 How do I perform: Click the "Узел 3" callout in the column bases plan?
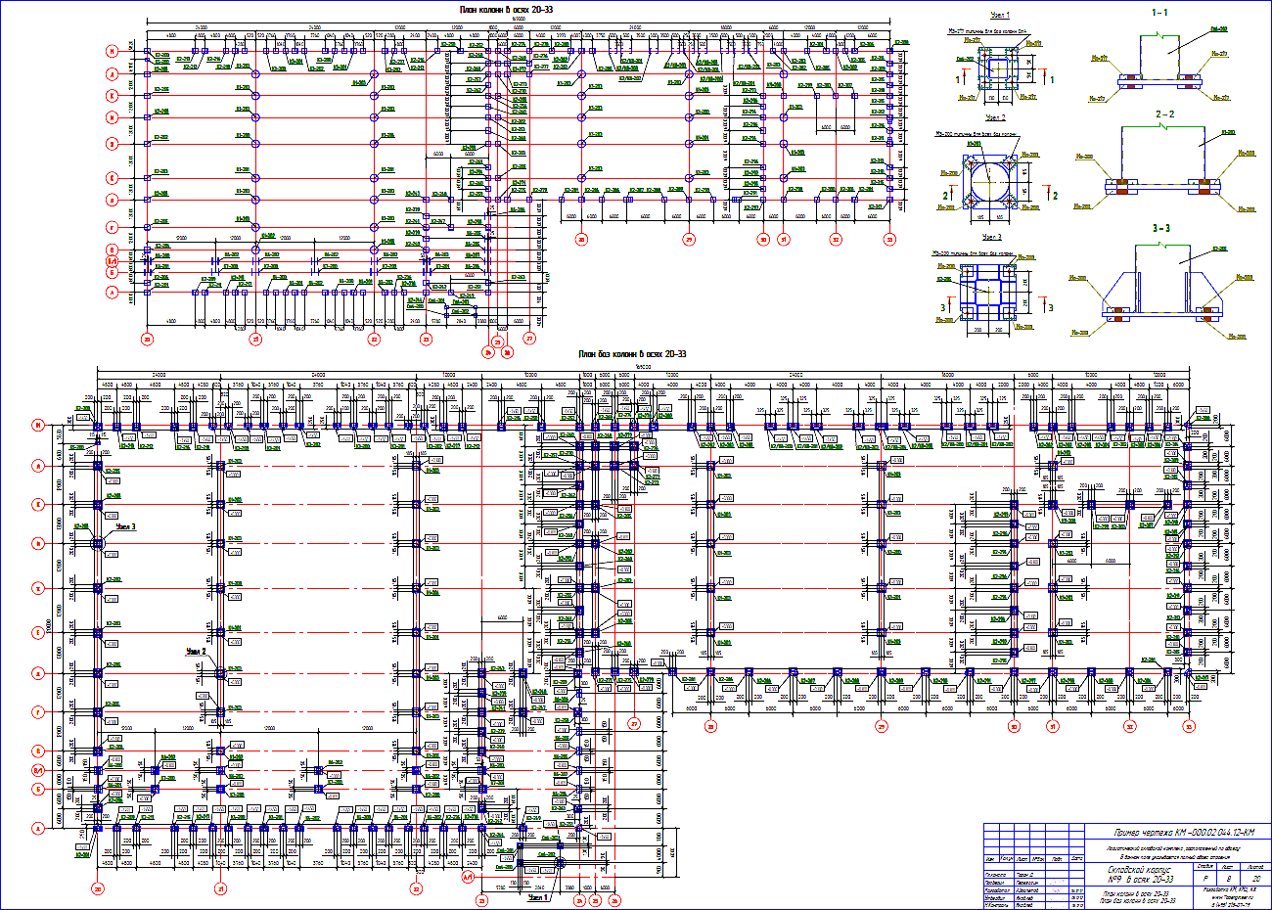(x=124, y=526)
